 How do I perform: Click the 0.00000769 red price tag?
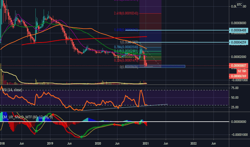[238, 76]
